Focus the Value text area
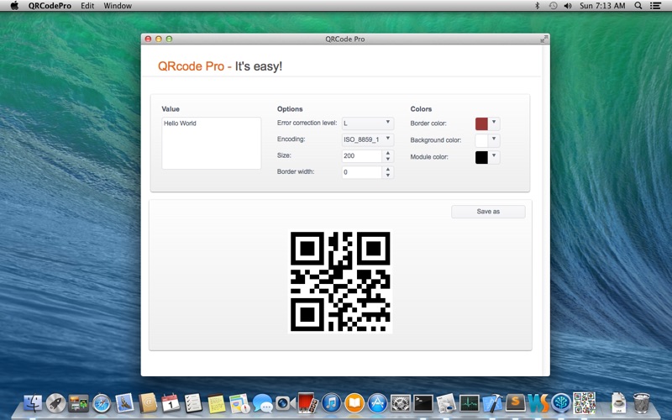 point(212,143)
